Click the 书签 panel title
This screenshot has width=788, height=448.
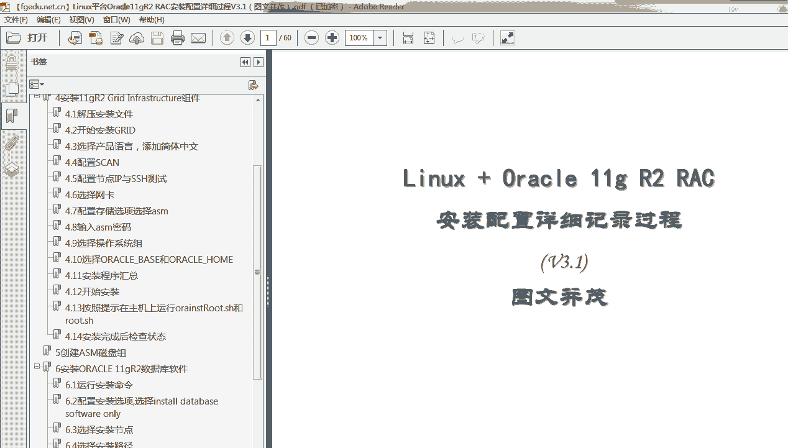[x=39, y=62]
